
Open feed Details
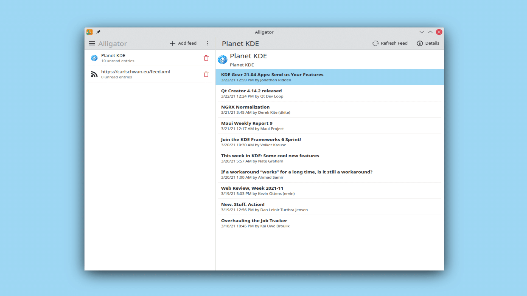[x=428, y=43]
